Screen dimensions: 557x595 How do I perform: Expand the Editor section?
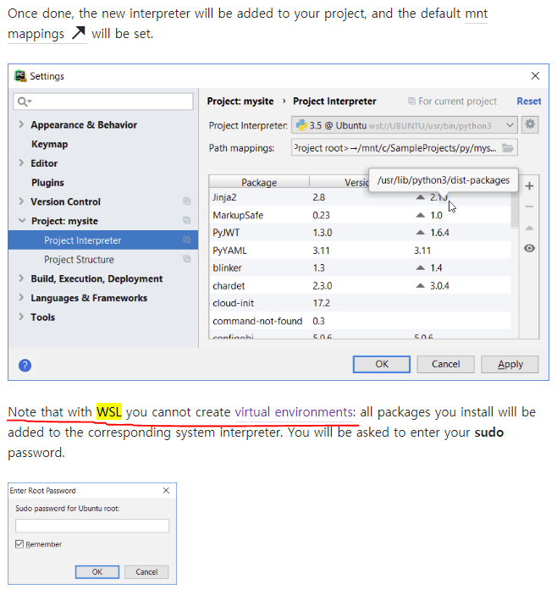click(21, 163)
